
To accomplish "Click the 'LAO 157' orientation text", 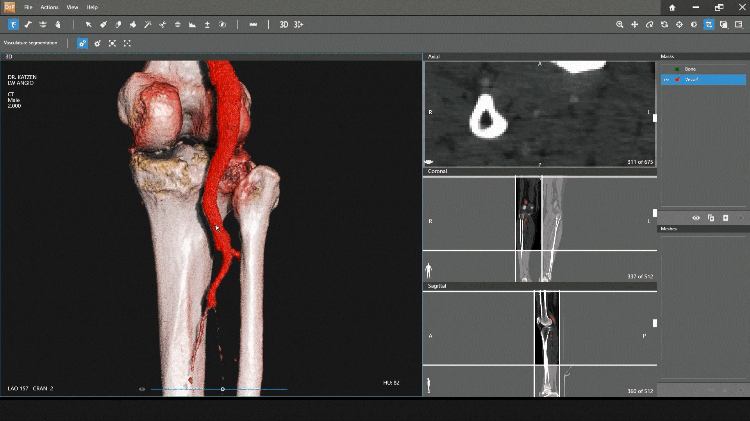I will tap(18, 388).
